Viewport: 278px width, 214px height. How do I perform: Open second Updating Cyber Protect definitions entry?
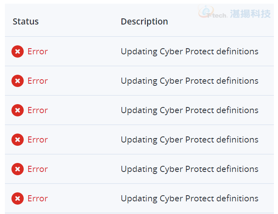point(190,81)
